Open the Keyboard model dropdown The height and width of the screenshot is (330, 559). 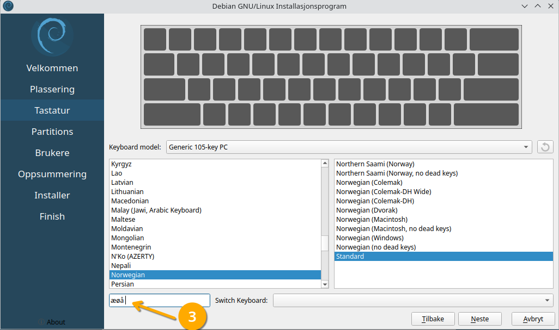click(349, 147)
